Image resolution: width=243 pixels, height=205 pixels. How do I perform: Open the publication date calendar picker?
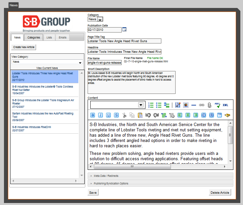(x=124, y=29)
